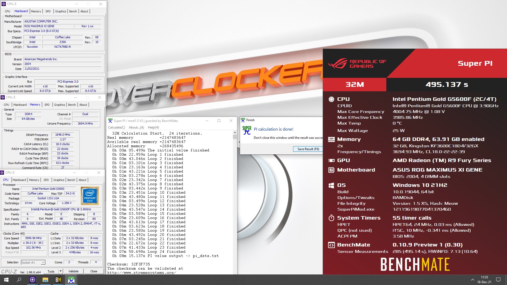Click the 495.137 s score text
This screenshot has height=285, width=507.
447,85
